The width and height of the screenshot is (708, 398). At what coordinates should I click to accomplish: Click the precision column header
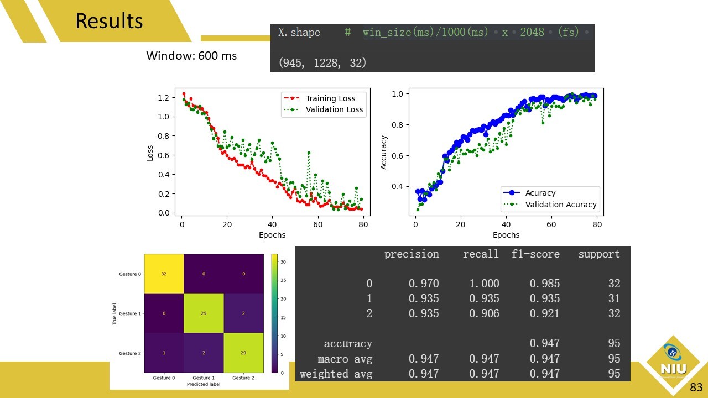(x=412, y=254)
